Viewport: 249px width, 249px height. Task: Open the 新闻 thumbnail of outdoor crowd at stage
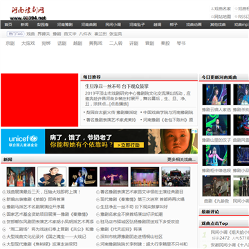[176, 176]
